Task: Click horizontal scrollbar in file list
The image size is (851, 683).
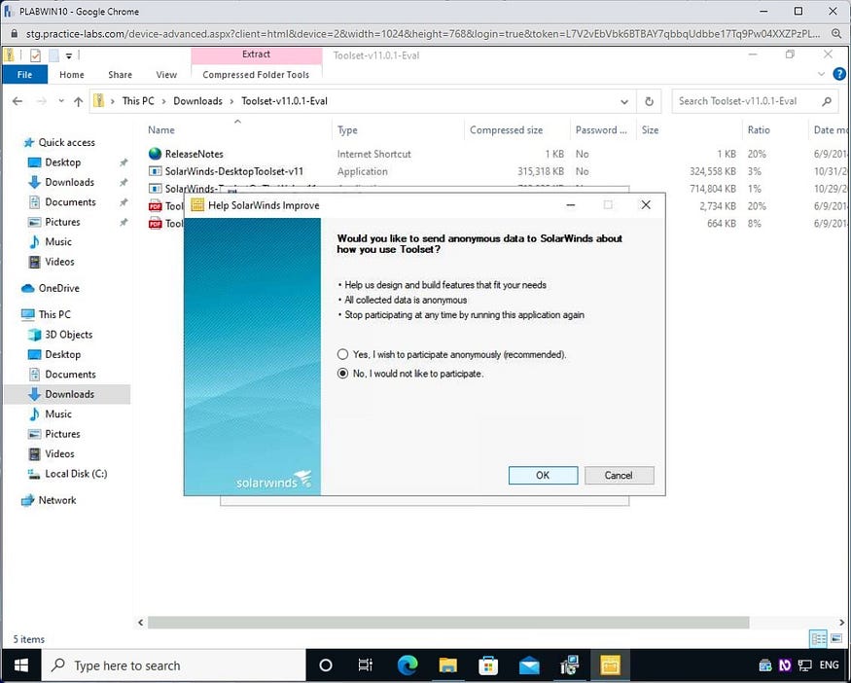Action: pos(448,623)
